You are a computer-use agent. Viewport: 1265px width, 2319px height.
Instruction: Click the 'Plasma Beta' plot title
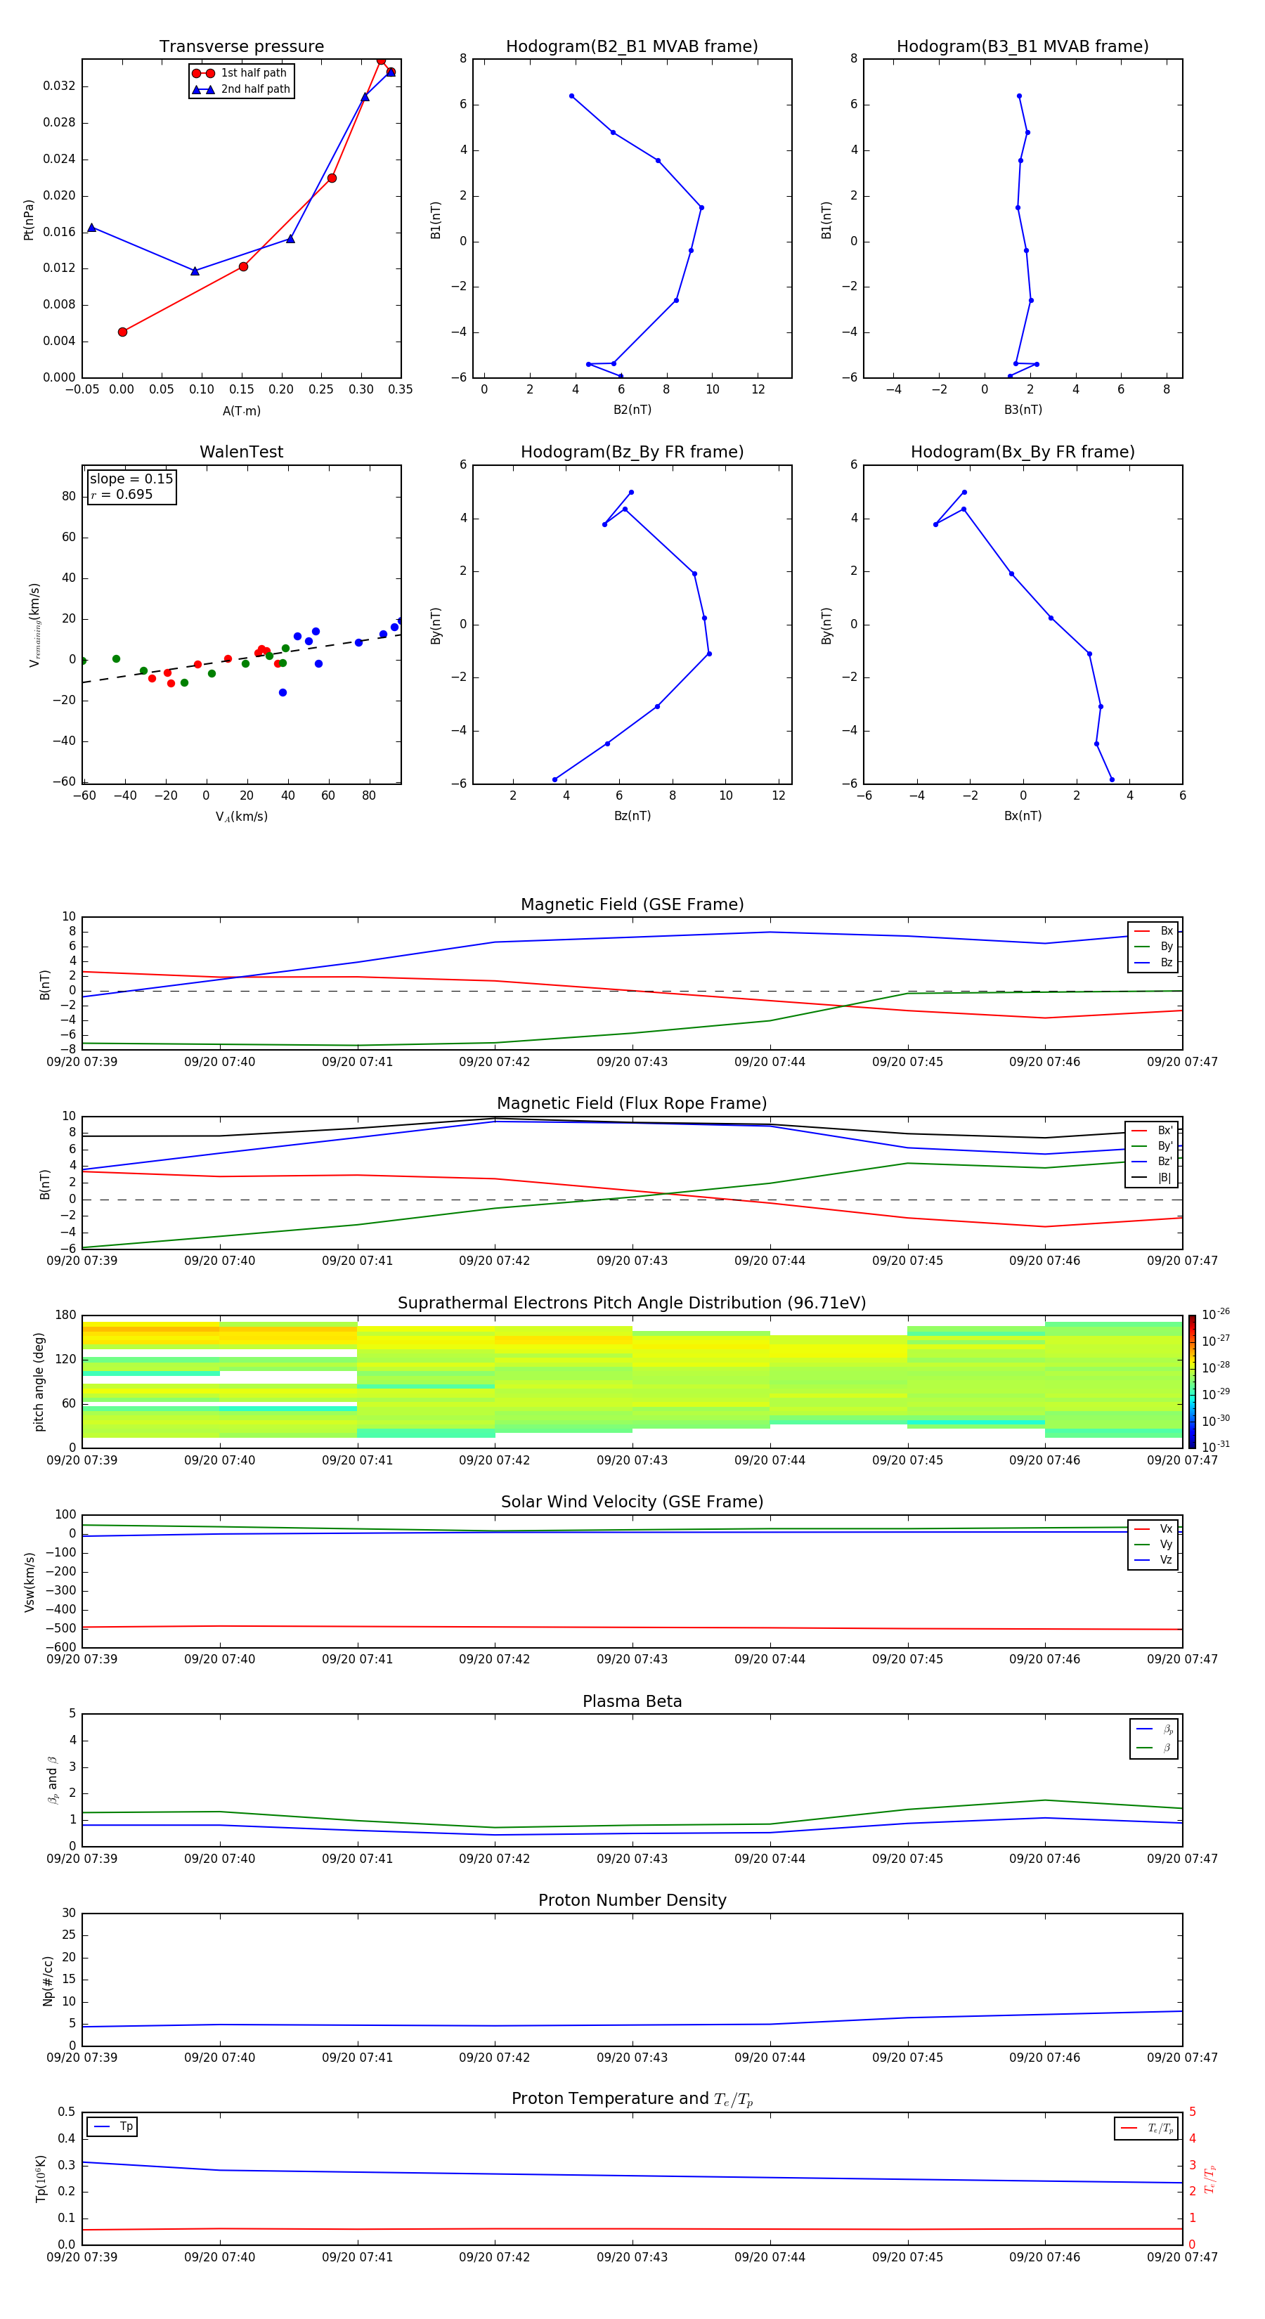point(632,1701)
